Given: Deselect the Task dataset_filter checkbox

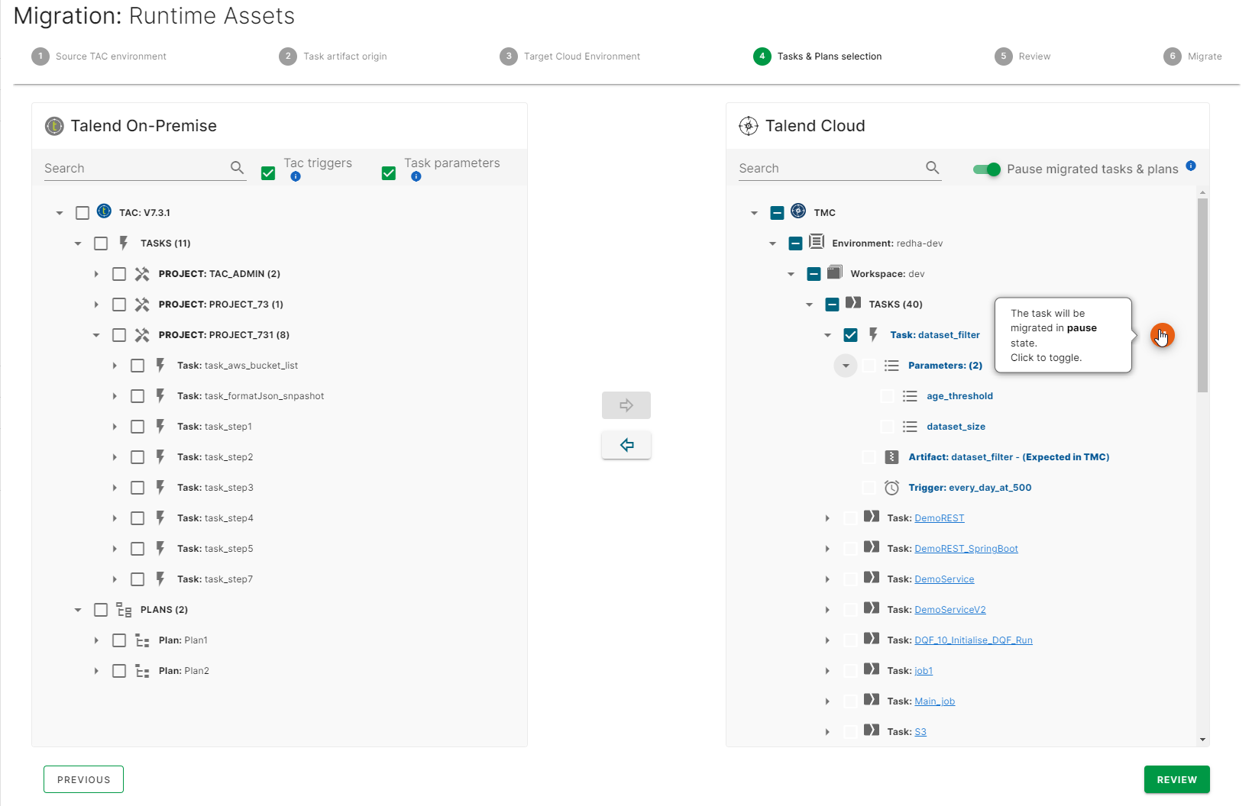Looking at the screenshot, I should click(x=851, y=334).
